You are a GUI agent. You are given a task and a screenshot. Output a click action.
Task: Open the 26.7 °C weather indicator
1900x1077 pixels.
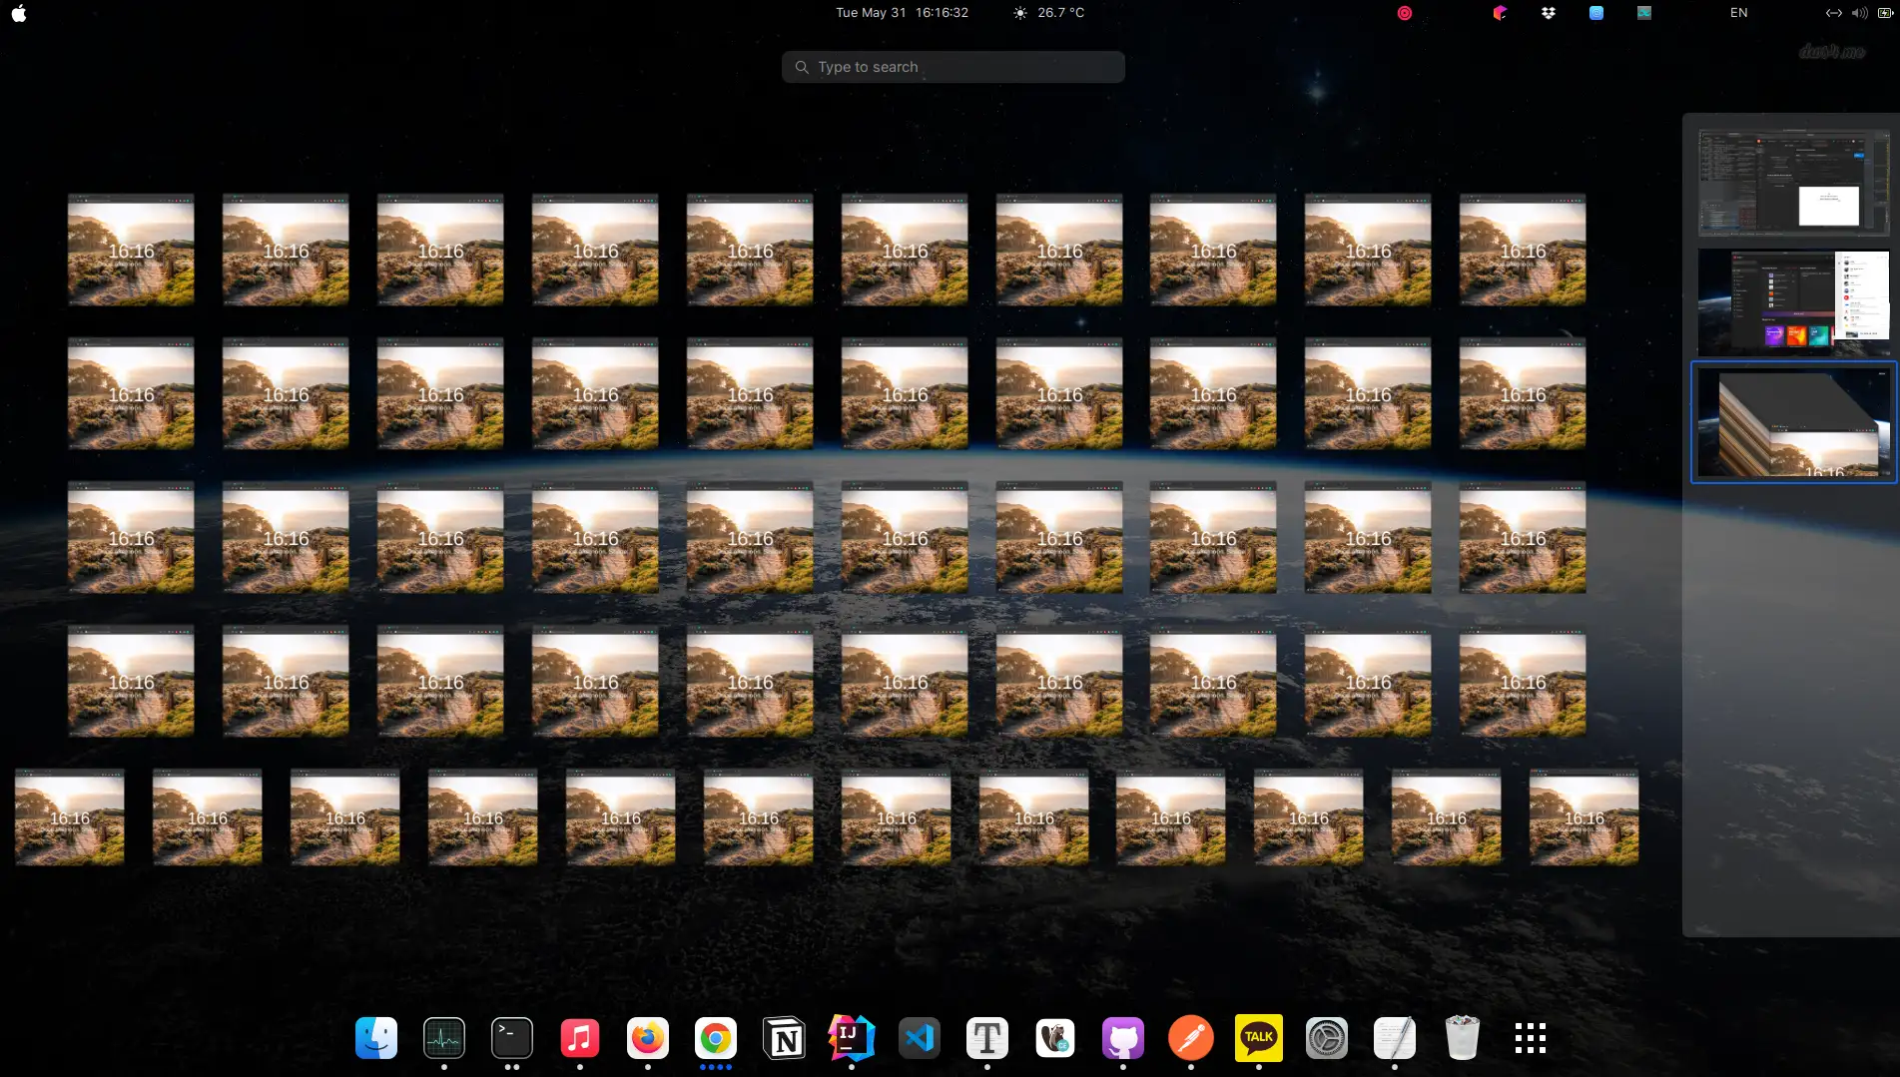coord(1048,13)
